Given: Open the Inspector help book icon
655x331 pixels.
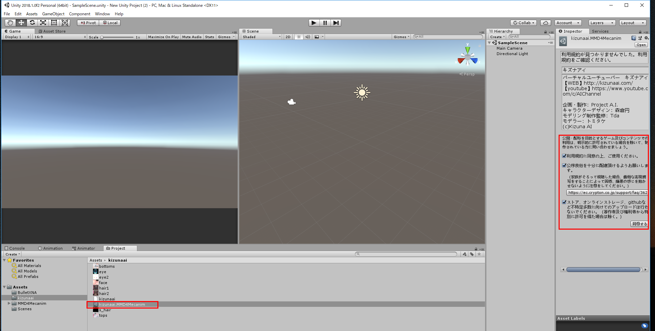Looking at the screenshot, I should coord(634,38).
